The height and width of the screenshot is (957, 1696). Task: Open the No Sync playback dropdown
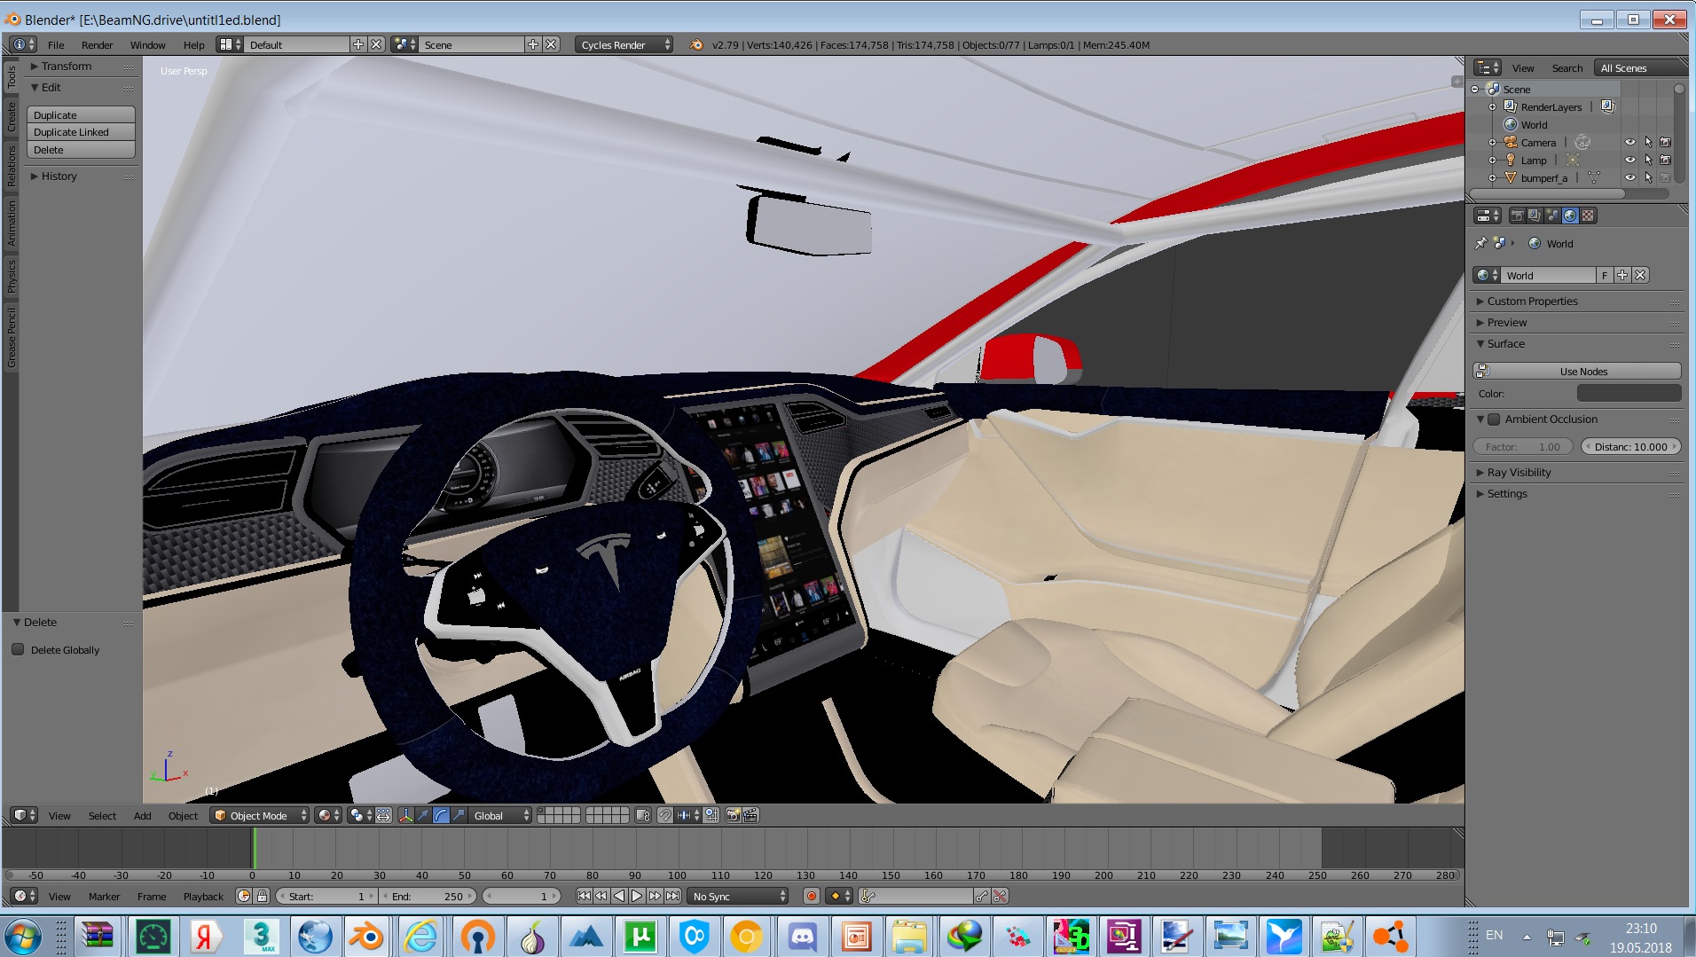738,896
